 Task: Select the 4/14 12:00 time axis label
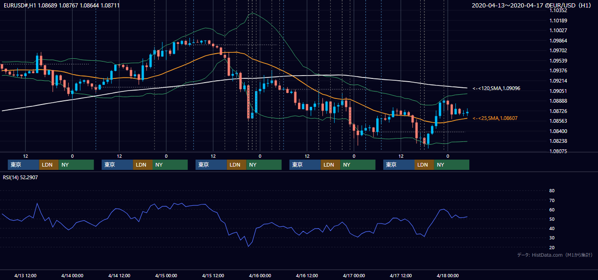pos(119,275)
